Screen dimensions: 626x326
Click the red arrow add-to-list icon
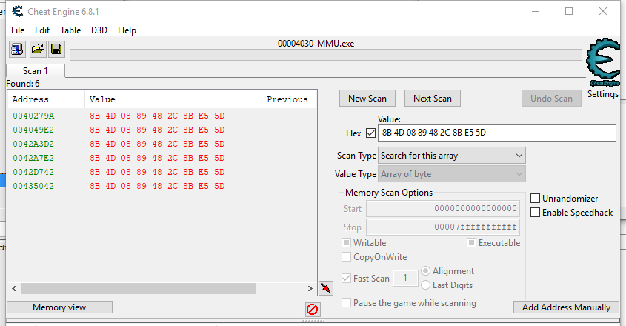click(x=325, y=287)
